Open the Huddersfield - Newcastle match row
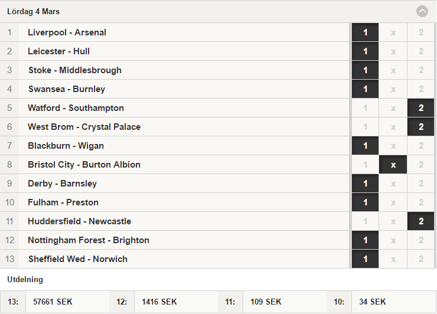437x314 pixels. (x=174, y=221)
